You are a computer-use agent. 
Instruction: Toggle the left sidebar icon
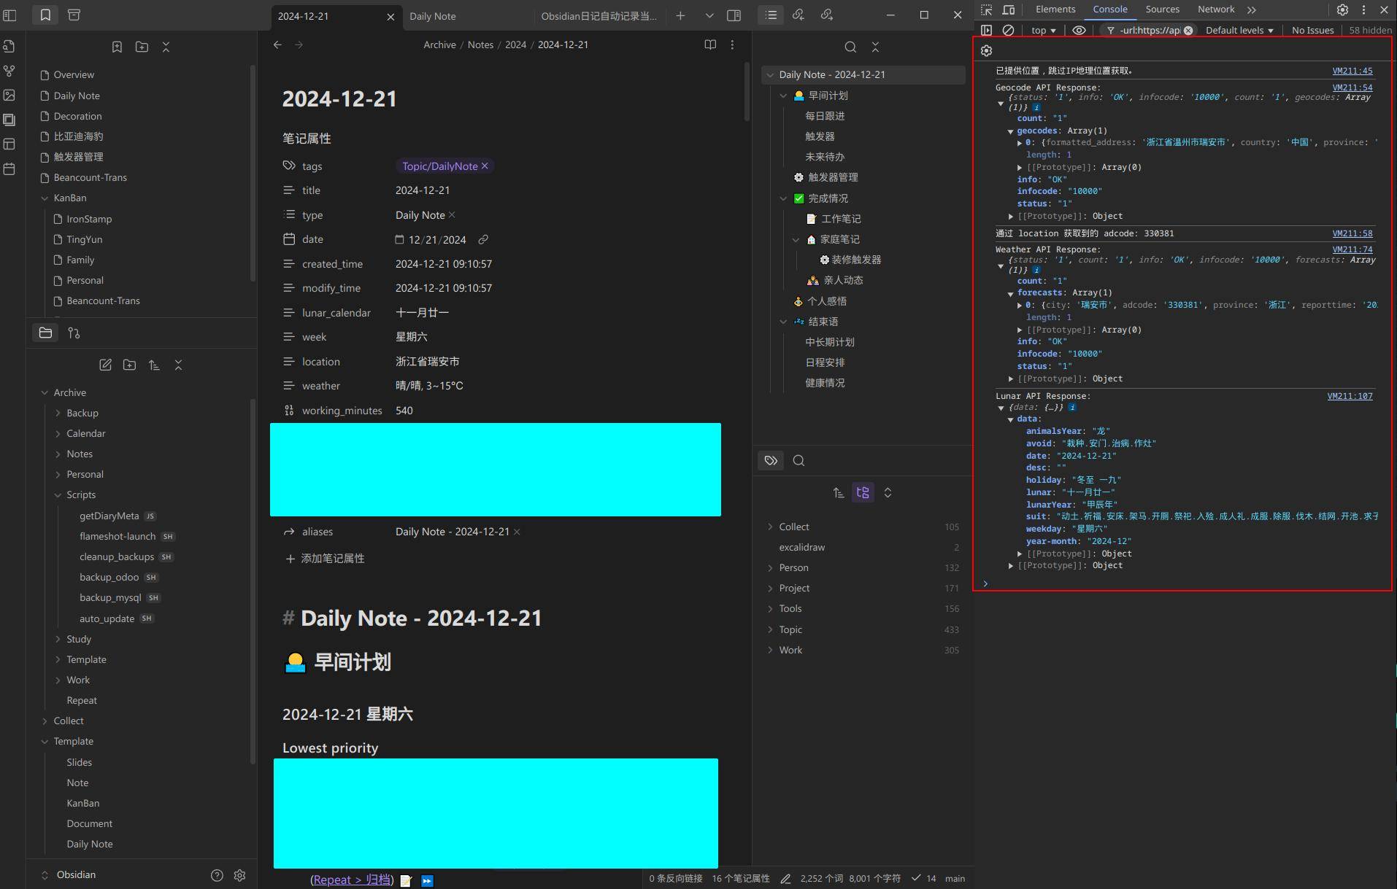tap(10, 15)
